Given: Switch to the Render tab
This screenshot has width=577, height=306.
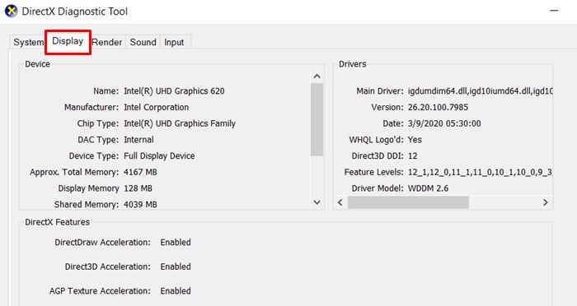Looking at the screenshot, I should click(106, 42).
